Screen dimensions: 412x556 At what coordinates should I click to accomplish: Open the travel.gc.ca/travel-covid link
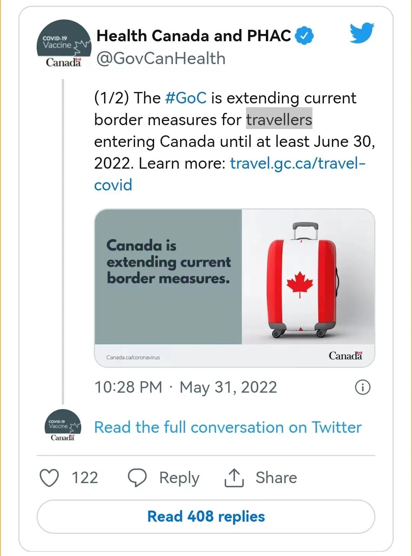298,164
